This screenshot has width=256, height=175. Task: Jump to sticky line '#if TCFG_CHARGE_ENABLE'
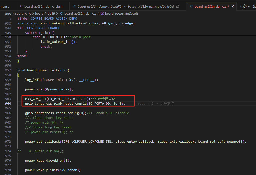(38, 28)
